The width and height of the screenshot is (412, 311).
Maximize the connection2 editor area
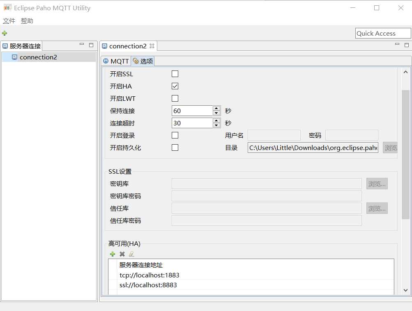pos(407,45)
